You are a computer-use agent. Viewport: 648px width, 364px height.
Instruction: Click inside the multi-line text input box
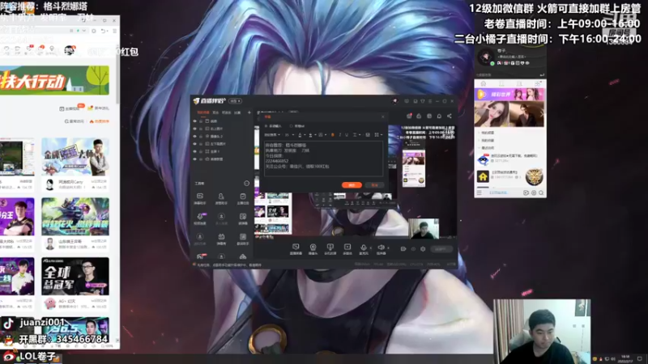click(x=323, y=159)
